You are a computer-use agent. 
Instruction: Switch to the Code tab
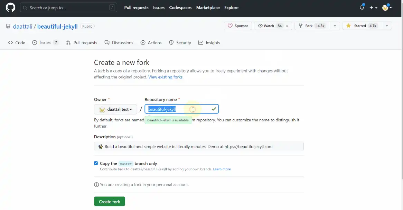tap(17, 43)
